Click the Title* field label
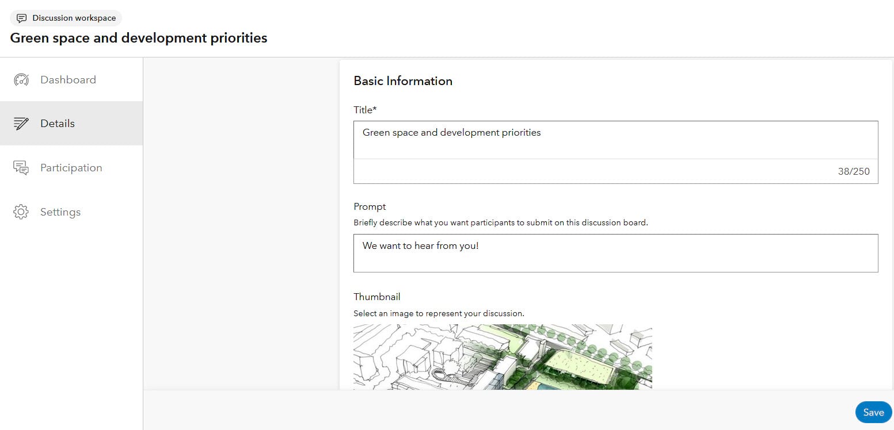 (365, 110)
